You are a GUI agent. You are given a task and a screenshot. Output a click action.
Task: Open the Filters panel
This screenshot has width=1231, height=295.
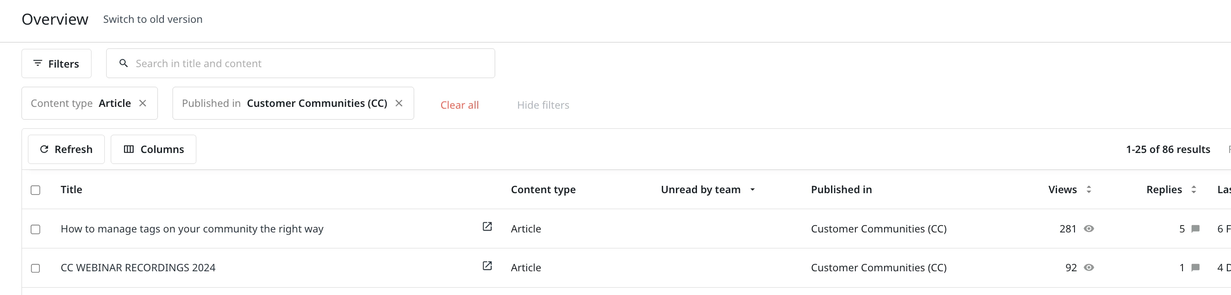[56, 63]
